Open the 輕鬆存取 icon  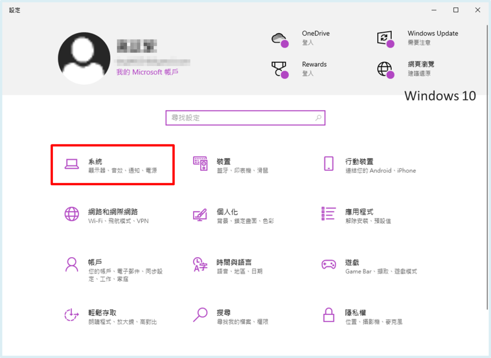[72, 315]
